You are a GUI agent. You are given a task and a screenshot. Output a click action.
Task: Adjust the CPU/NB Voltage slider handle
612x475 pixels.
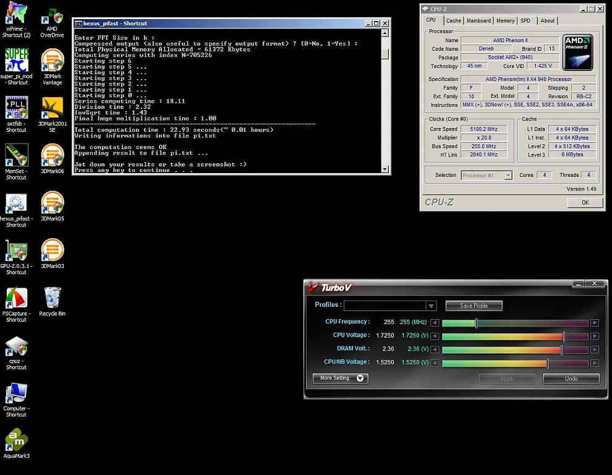pos(548,363)
